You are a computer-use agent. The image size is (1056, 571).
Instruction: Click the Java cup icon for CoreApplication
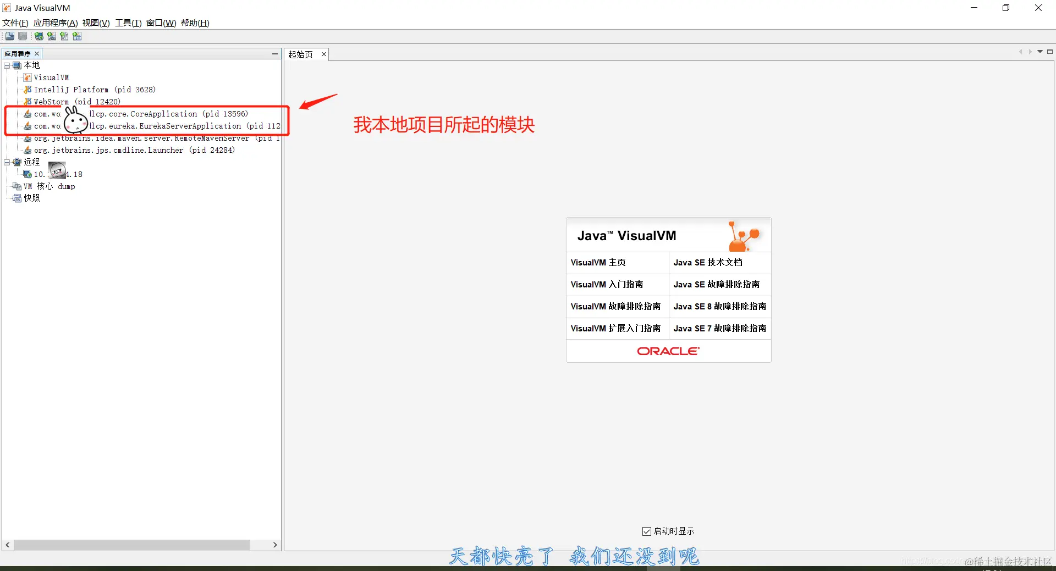coord(28,114)
